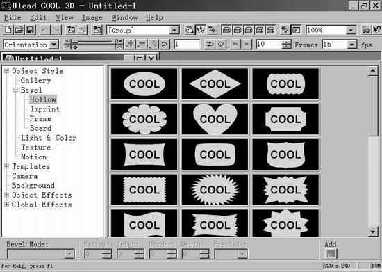382x272 pixels.
Task: Select the Imprint bevel category
Action: [x=45, y=109]
